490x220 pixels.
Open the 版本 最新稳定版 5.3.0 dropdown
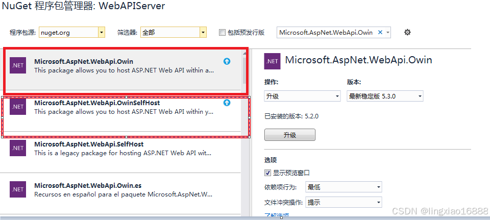385,96
